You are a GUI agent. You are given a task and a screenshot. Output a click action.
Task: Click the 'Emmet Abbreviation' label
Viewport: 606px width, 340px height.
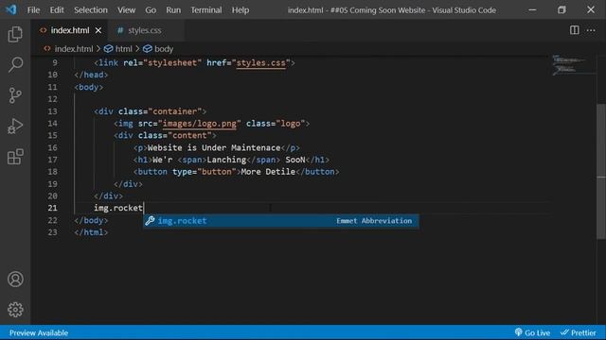374,221
